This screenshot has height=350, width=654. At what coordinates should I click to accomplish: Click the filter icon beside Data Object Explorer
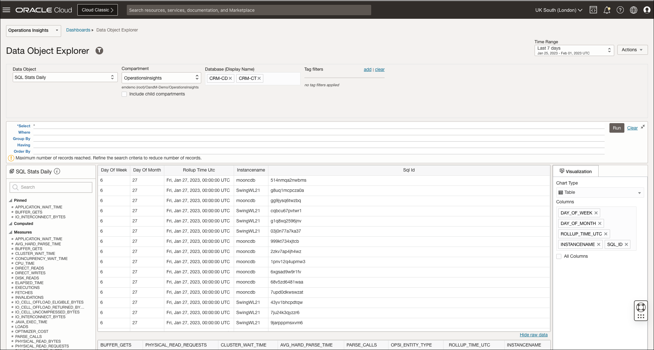click(x=99, y=51)
